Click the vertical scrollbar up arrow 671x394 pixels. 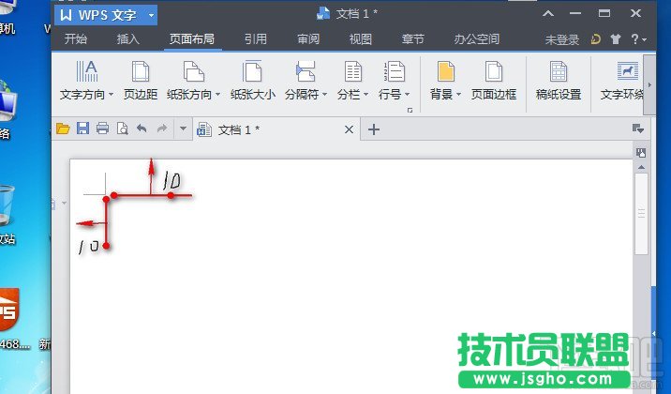[x=641, y=167]
